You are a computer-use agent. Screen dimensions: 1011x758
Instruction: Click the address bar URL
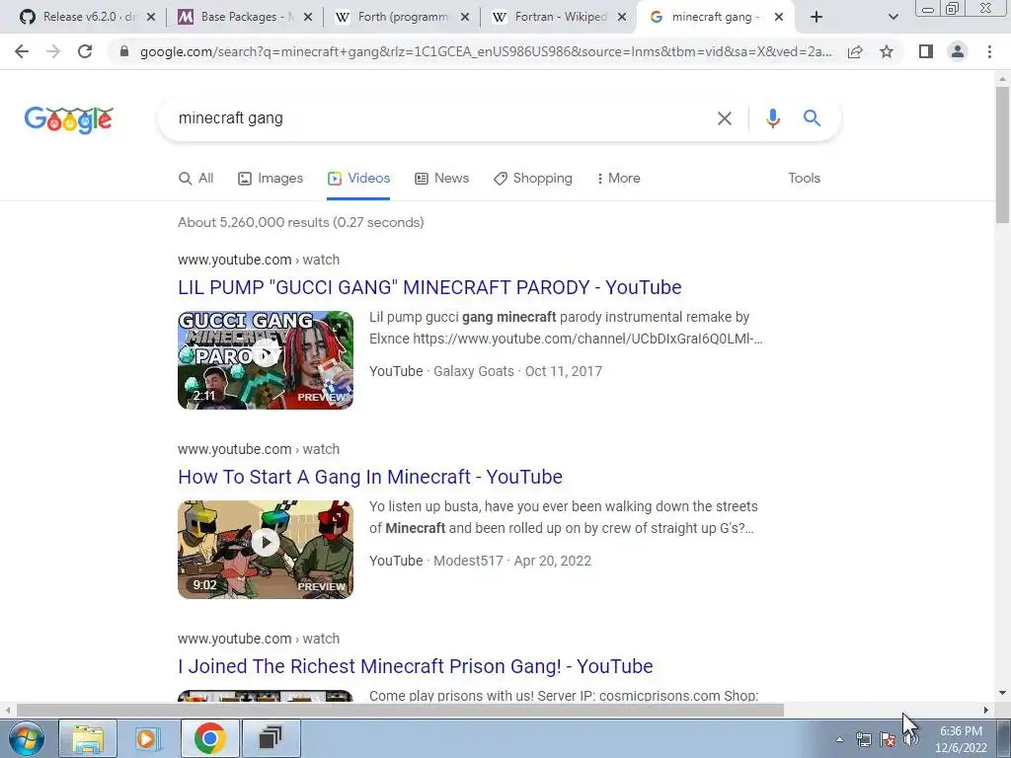pyautogui.click(x=486, y=51)
